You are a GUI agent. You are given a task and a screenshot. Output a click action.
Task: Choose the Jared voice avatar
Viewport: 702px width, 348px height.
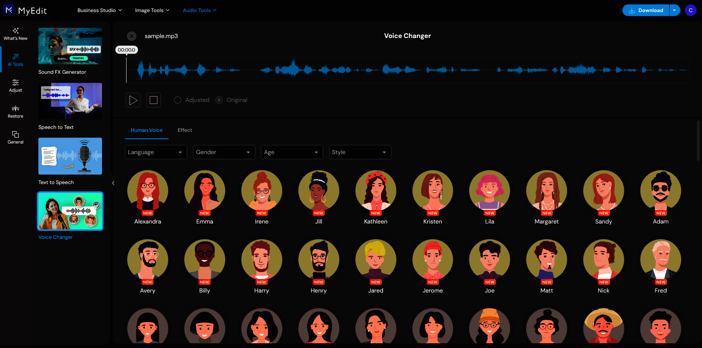376,260
